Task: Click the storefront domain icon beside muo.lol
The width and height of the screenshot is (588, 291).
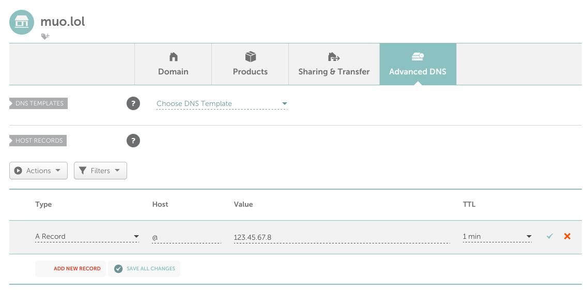Action: click(21, 23)
